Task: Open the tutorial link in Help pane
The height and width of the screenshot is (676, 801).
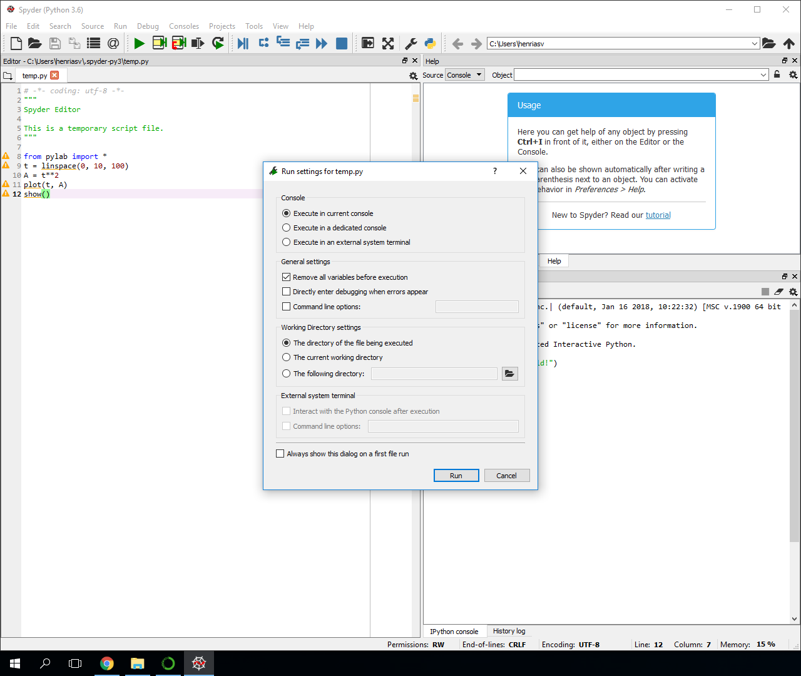Action: tap(658, 215)
